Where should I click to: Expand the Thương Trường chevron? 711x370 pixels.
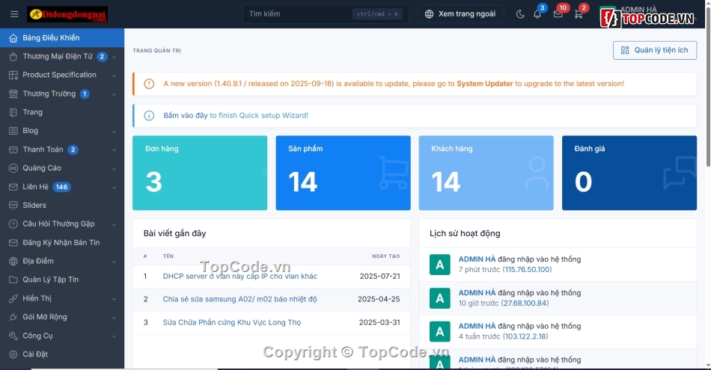tap(115, 94)
